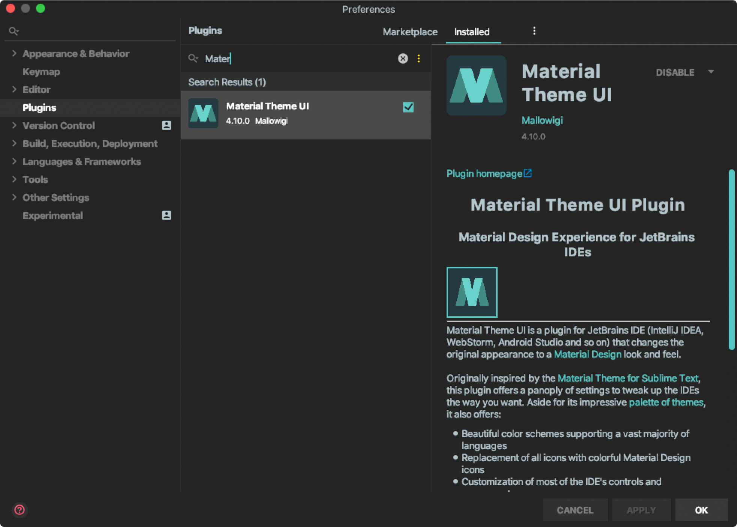
Task: Click the external link icon next to Plugin homepage
Action: pos(528,173)
